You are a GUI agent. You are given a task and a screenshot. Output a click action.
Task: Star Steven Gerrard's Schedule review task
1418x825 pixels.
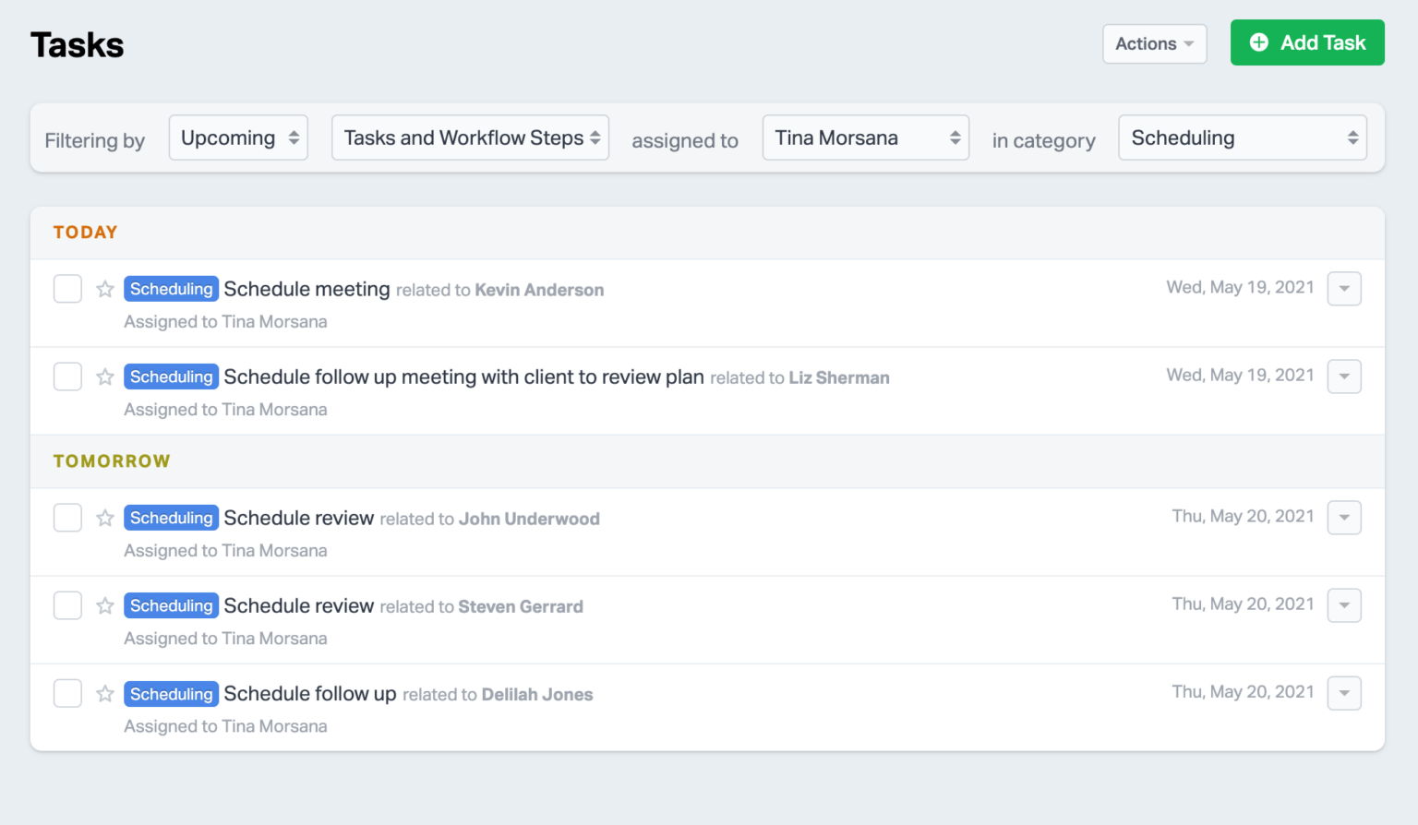click(x=104, y=605)
